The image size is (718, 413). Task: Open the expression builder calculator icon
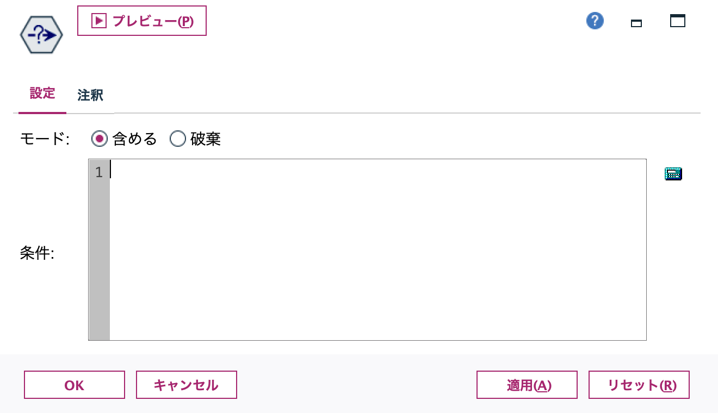pyautogui.click(x=673, y=173)
